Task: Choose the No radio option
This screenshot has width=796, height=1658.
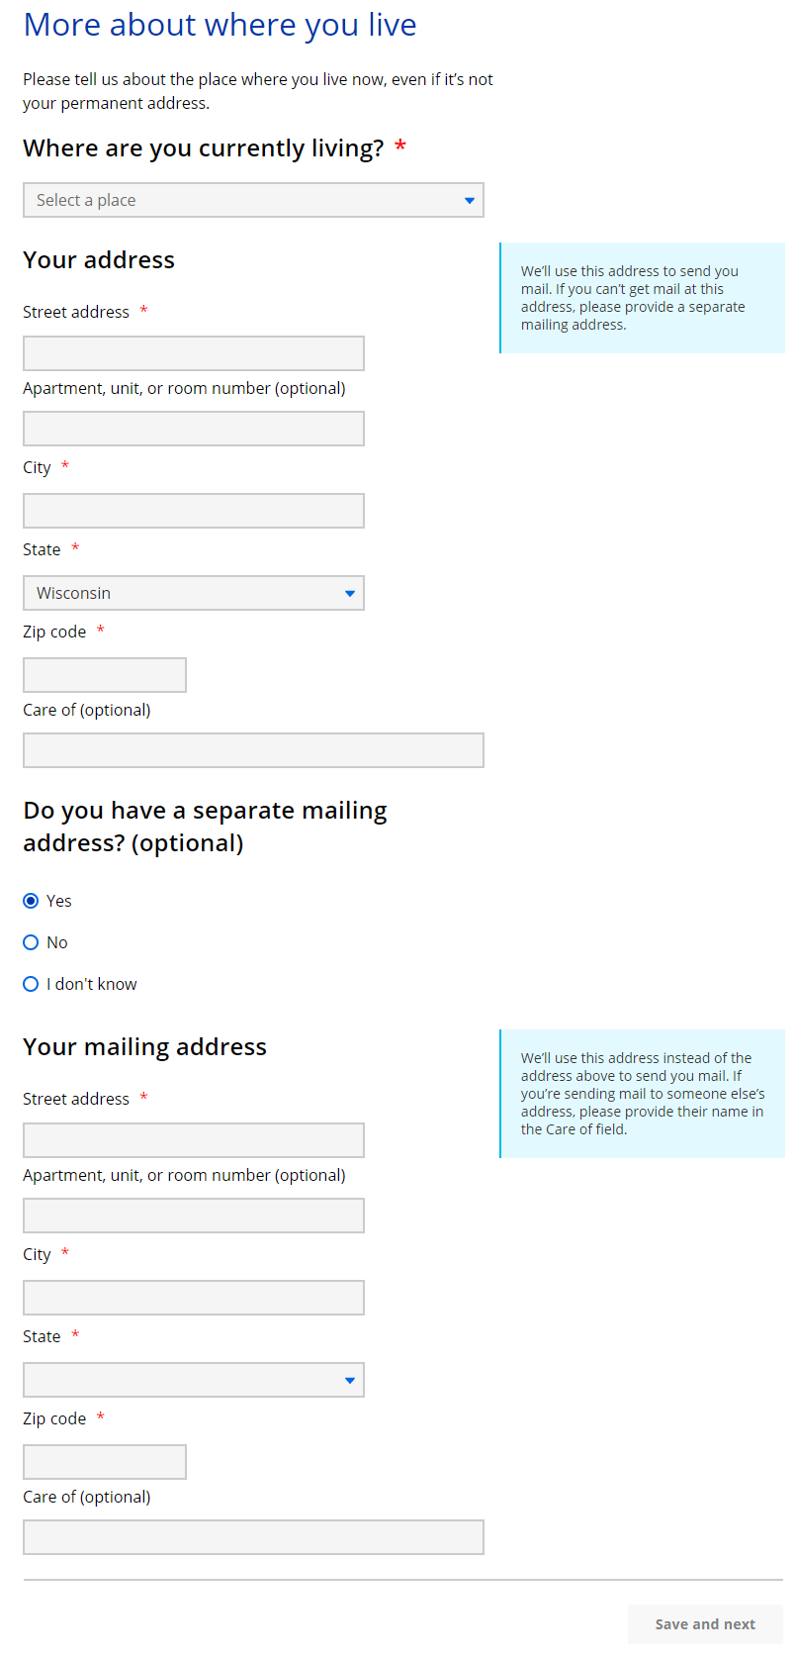Action: click(x=32, y=942)
